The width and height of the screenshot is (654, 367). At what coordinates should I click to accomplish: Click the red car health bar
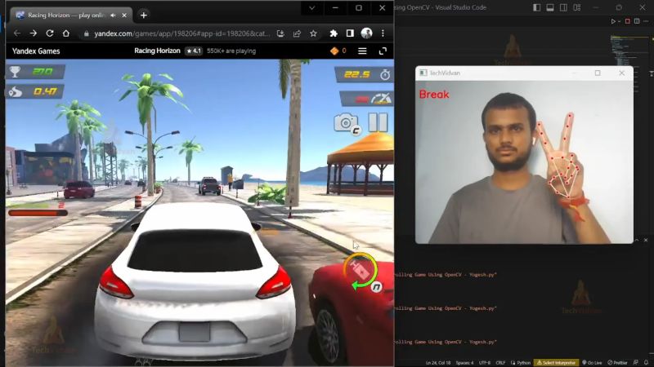pos(38,213)
